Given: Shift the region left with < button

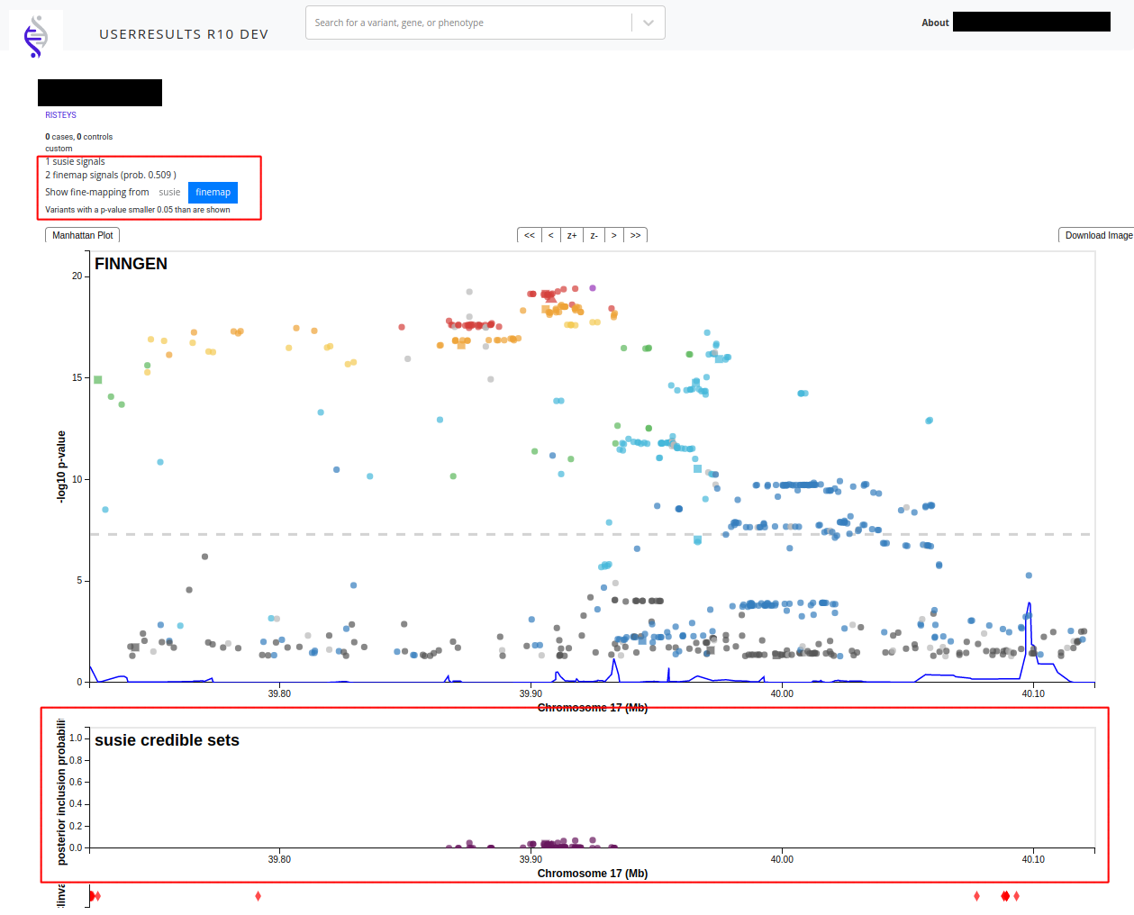Looking at the screenshot, I should click(550, 235).
